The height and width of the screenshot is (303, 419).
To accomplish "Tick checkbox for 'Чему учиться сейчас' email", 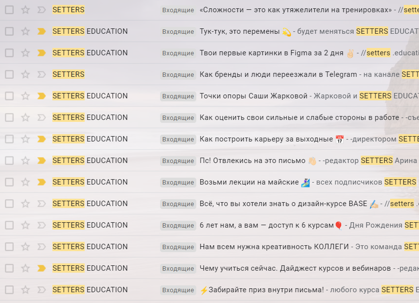I will pyautogui.click(x=9, y=268).
